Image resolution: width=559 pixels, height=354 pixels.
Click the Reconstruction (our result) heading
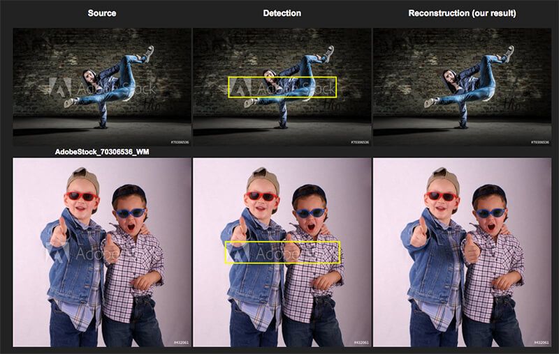[462, 13]
